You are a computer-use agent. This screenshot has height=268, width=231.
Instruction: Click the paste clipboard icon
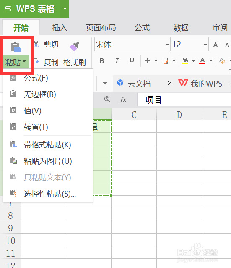tap(16, 47)
